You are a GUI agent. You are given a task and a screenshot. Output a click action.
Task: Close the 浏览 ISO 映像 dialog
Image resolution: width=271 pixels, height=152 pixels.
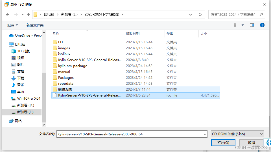pos(265,4)
